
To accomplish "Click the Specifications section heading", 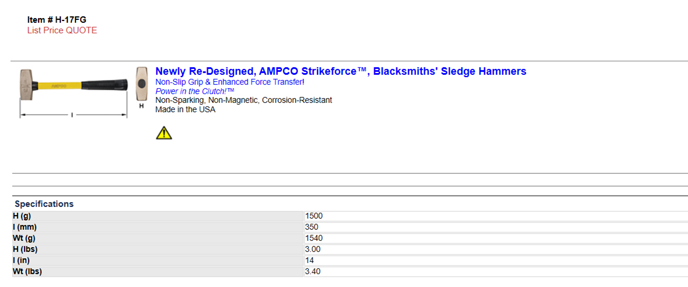I will point(44,204).
